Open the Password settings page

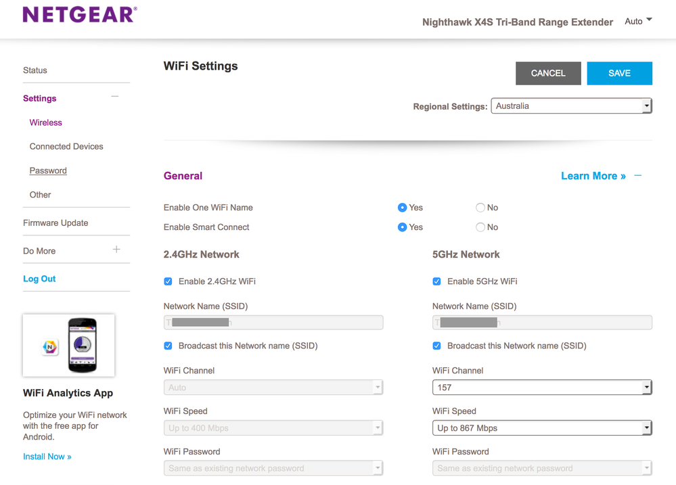48,170
